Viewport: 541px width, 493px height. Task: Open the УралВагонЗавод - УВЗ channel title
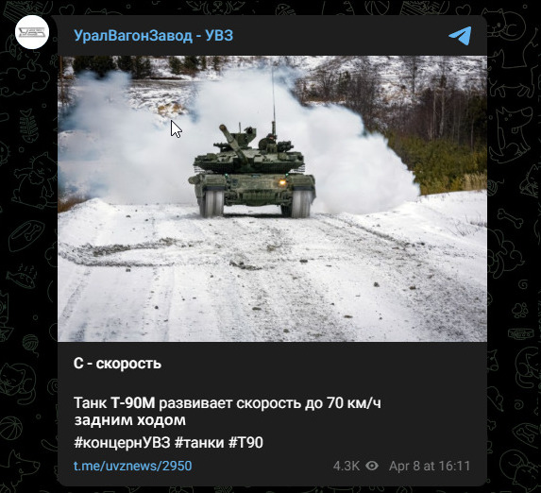point(154,36)
